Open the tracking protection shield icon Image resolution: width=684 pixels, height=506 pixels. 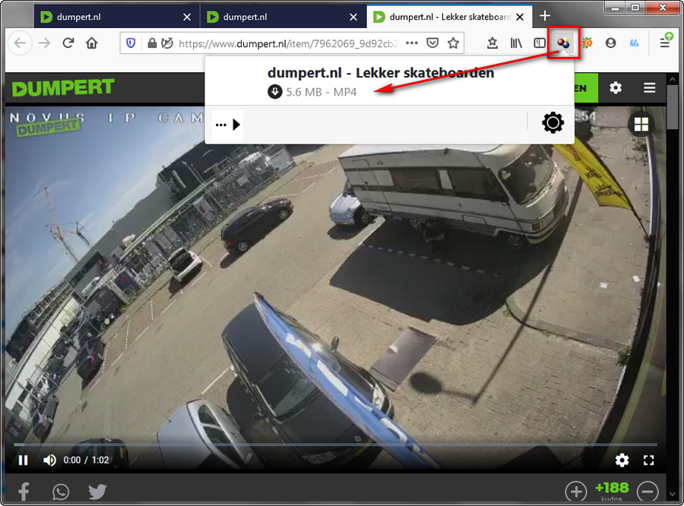tap(131, 43)
